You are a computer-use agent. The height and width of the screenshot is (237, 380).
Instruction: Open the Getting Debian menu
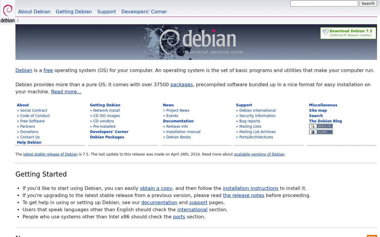74,12
